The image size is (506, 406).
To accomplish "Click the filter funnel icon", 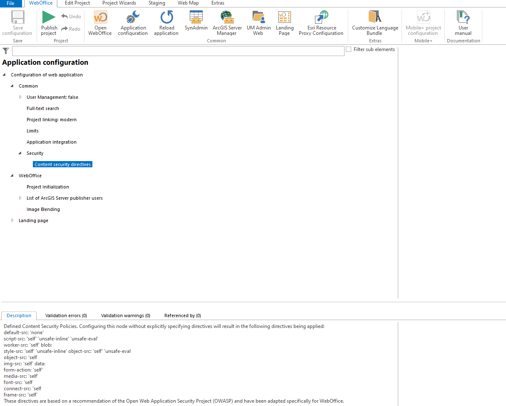I will coord(6,50).
